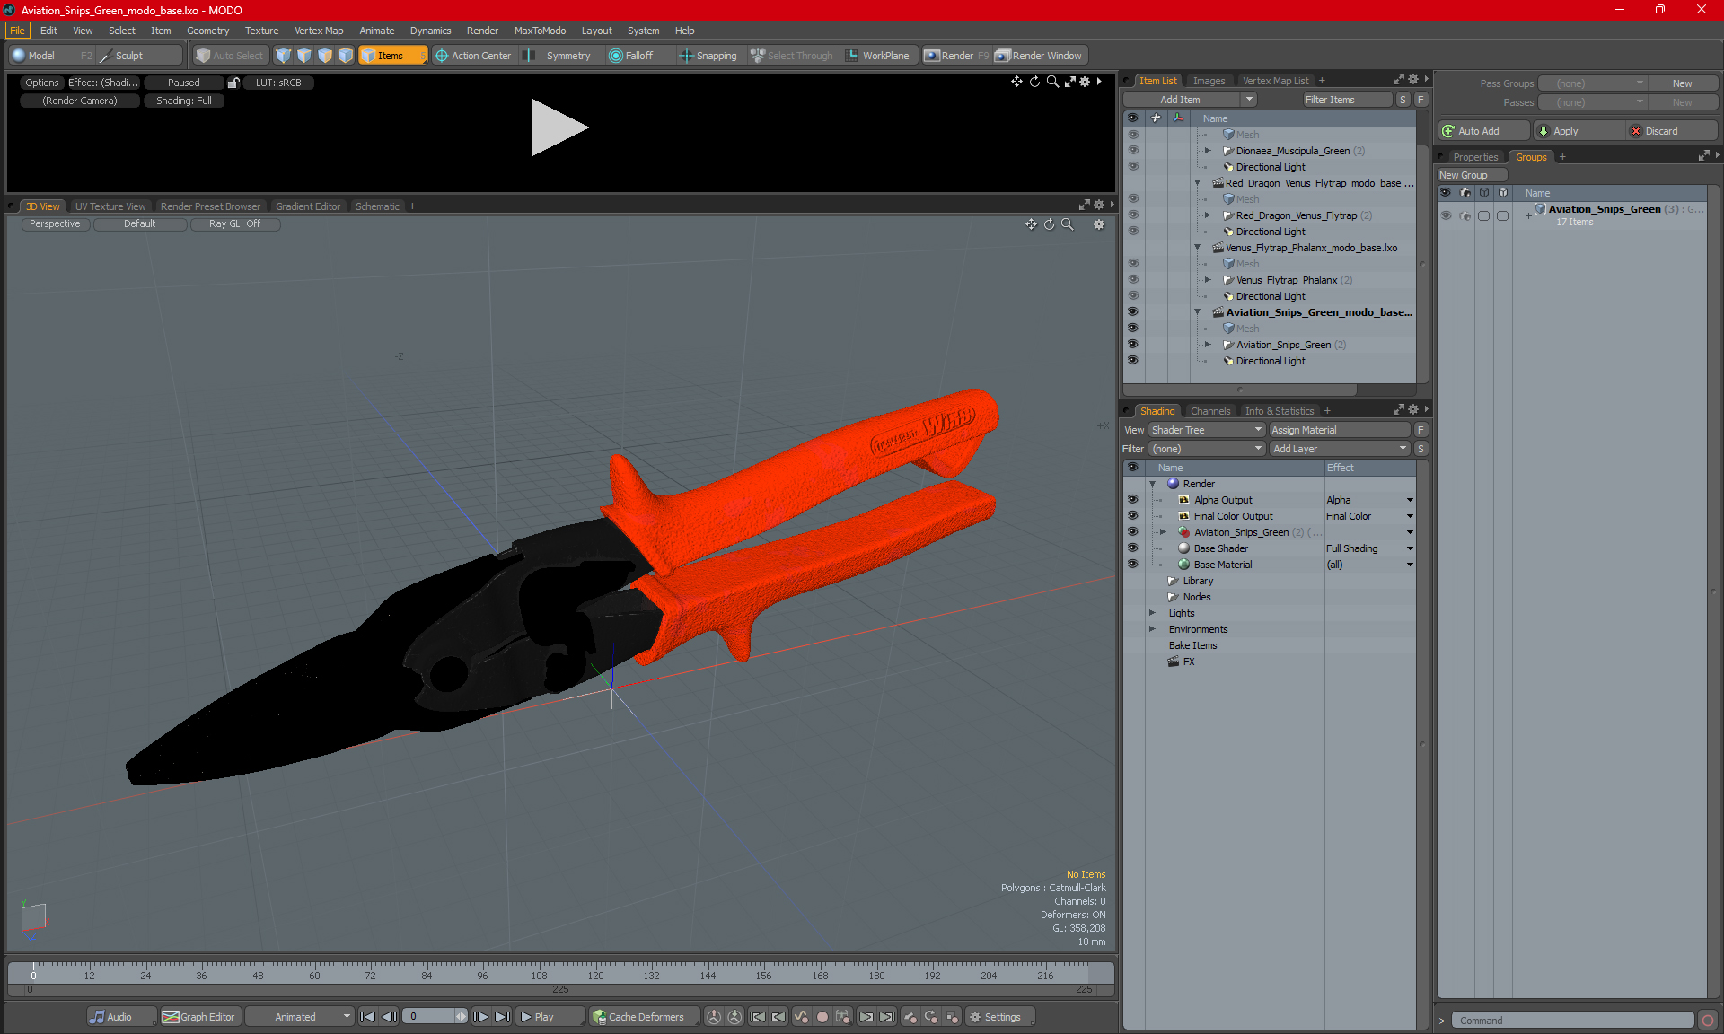The height and width of the screenshot is (1034, 1724).
Task: Select the Materials selection mode cube icon
Action: [x=346, y=56]
